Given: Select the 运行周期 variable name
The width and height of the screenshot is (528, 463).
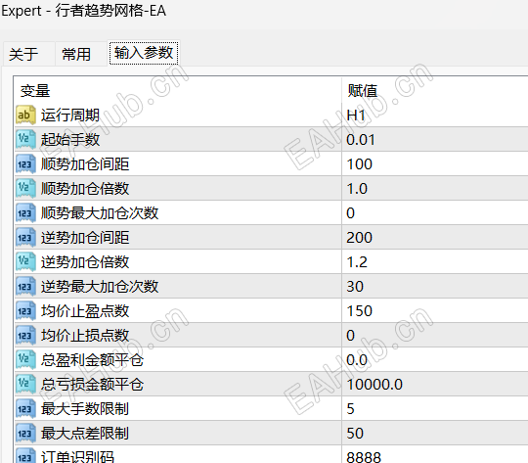Looking at the screenshot, I should click(70, 116).
